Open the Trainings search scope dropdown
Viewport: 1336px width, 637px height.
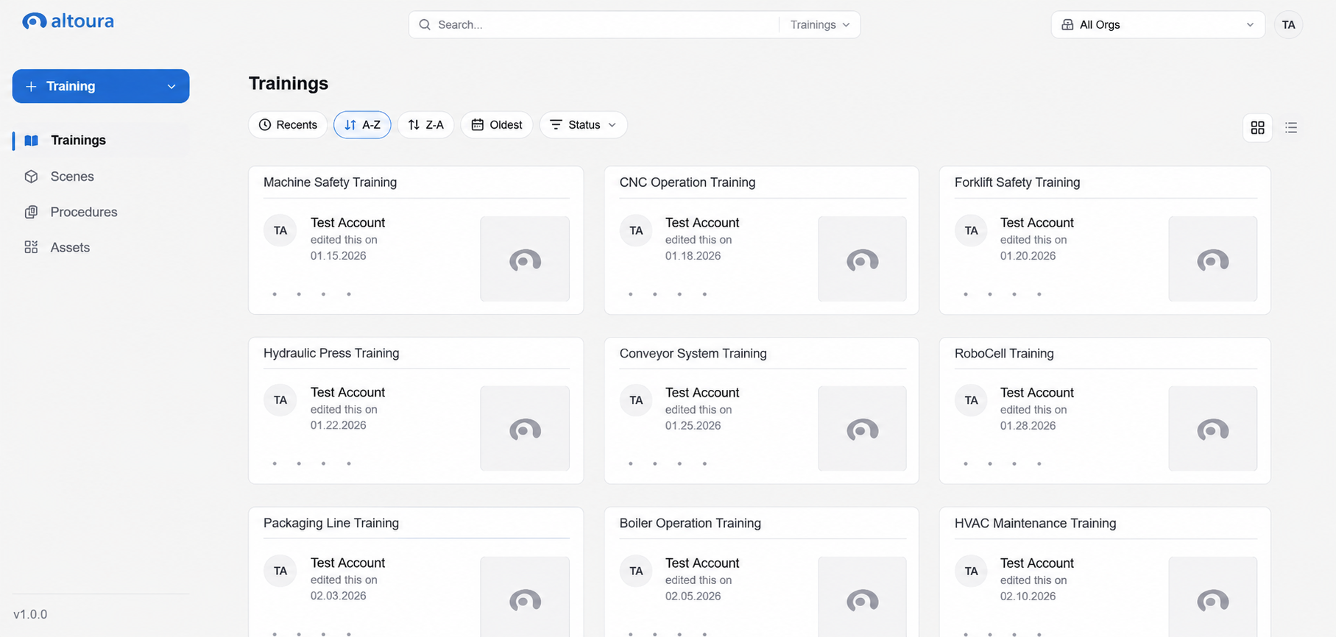(819, 24)
